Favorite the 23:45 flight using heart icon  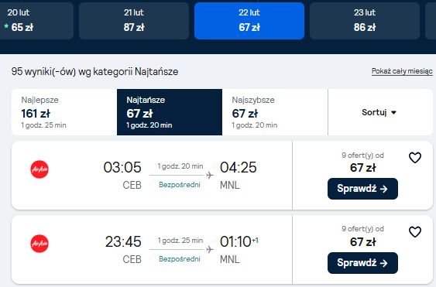415,232
